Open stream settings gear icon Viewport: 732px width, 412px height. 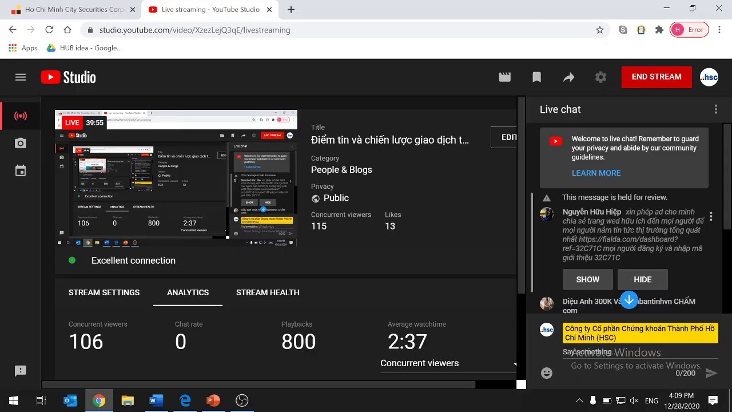(600, 77)
